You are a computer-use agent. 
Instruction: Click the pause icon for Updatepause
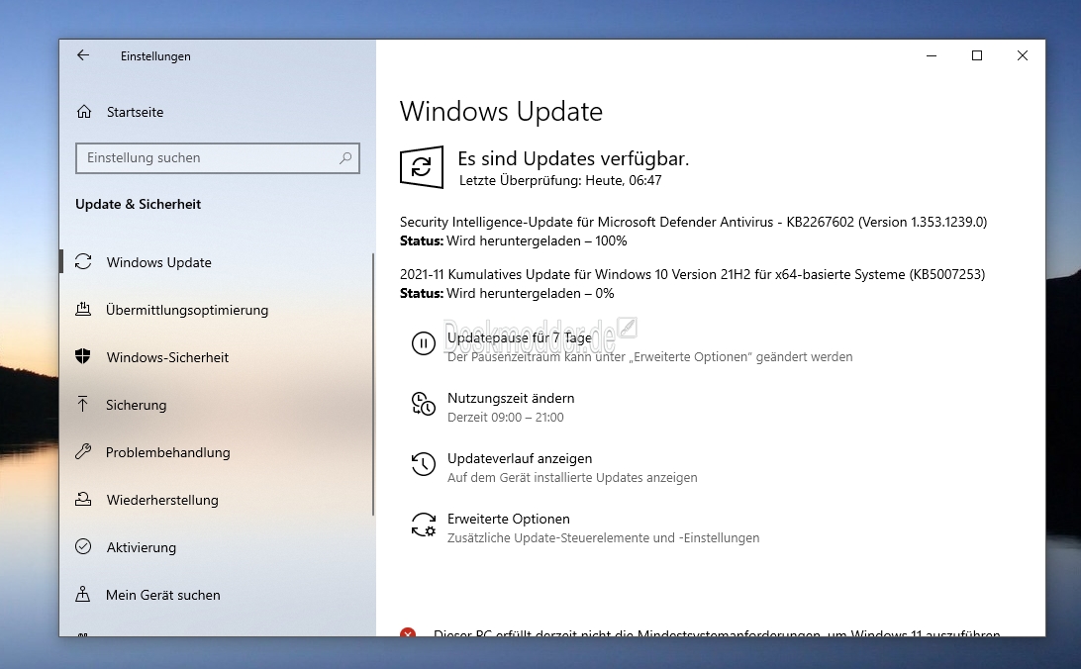click(x=424, y=343)
